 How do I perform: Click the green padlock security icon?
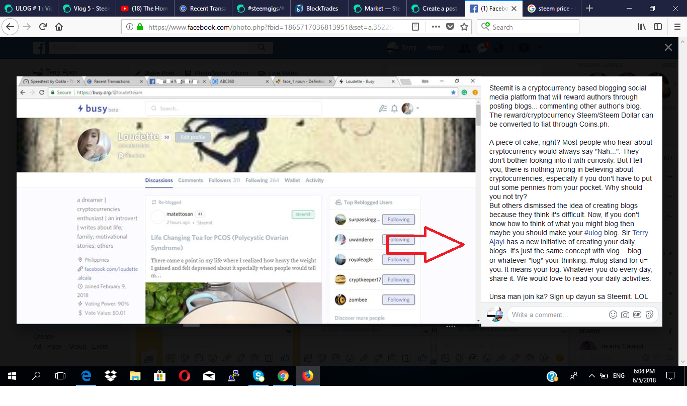click(139, 27)
